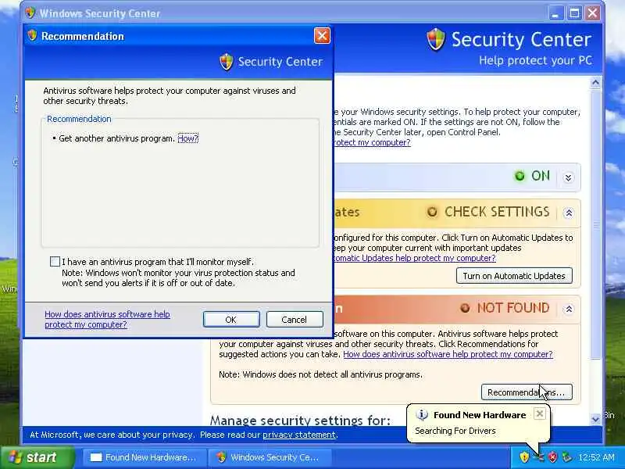Click the info icon in Found New Hardware balloon
This screenshot has width=625, height=469.
(422, 415)
